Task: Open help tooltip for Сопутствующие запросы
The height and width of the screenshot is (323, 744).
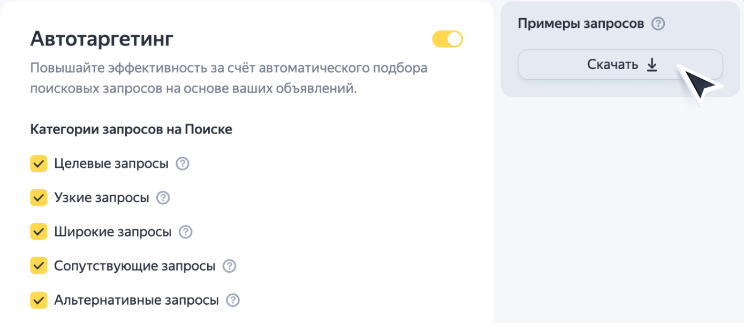Action: (x=229, y=266)
